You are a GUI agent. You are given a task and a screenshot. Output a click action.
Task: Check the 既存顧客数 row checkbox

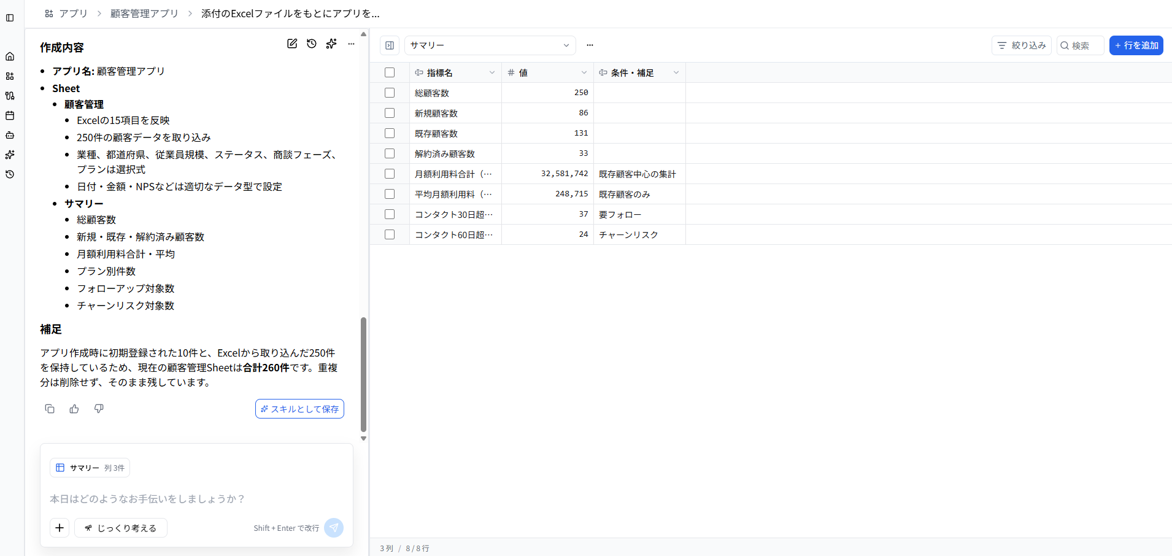click(x=390, y=133)
